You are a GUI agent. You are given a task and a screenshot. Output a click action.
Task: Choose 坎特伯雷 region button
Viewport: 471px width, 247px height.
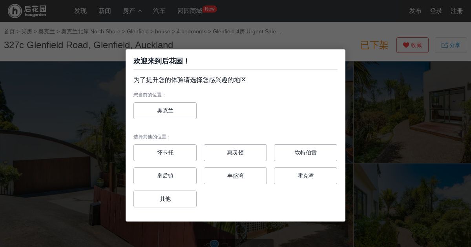[305, 153]
